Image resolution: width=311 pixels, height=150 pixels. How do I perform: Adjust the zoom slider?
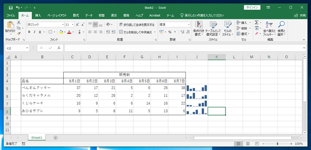tap(278, 144)
